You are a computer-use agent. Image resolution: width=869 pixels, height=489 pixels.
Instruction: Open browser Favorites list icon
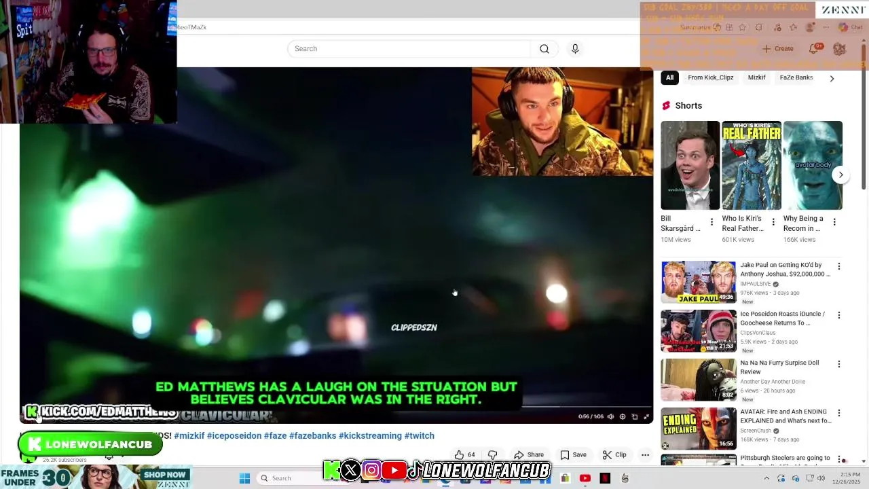[x=793, y=27]
